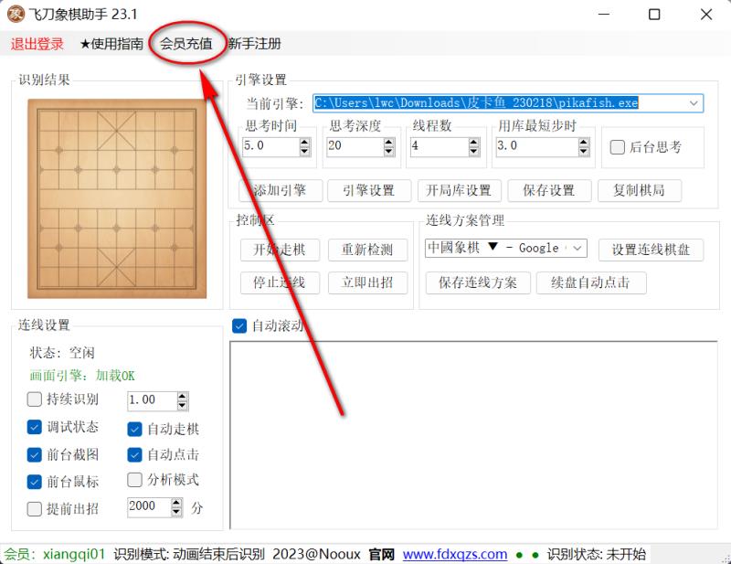Toggle the 自动滚动 checkbox
The width and height of the screenshot is (731, 564).
[240, 325]
